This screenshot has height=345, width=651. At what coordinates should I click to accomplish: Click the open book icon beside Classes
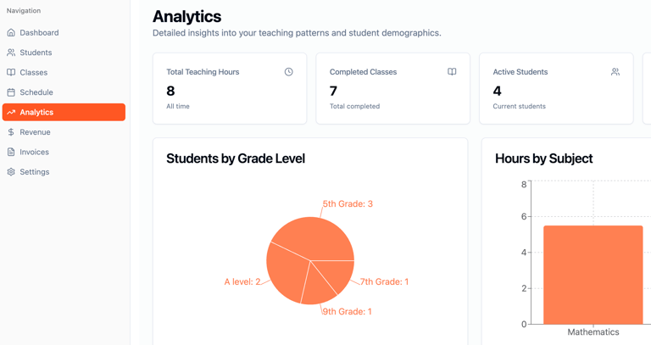click(11, 72)
